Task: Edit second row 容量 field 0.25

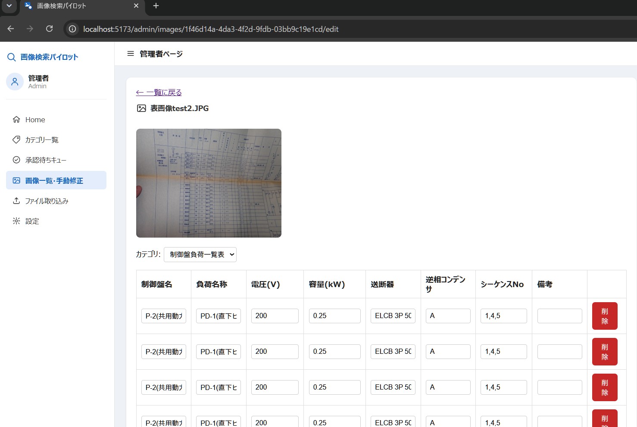Action: click(334, 352)
